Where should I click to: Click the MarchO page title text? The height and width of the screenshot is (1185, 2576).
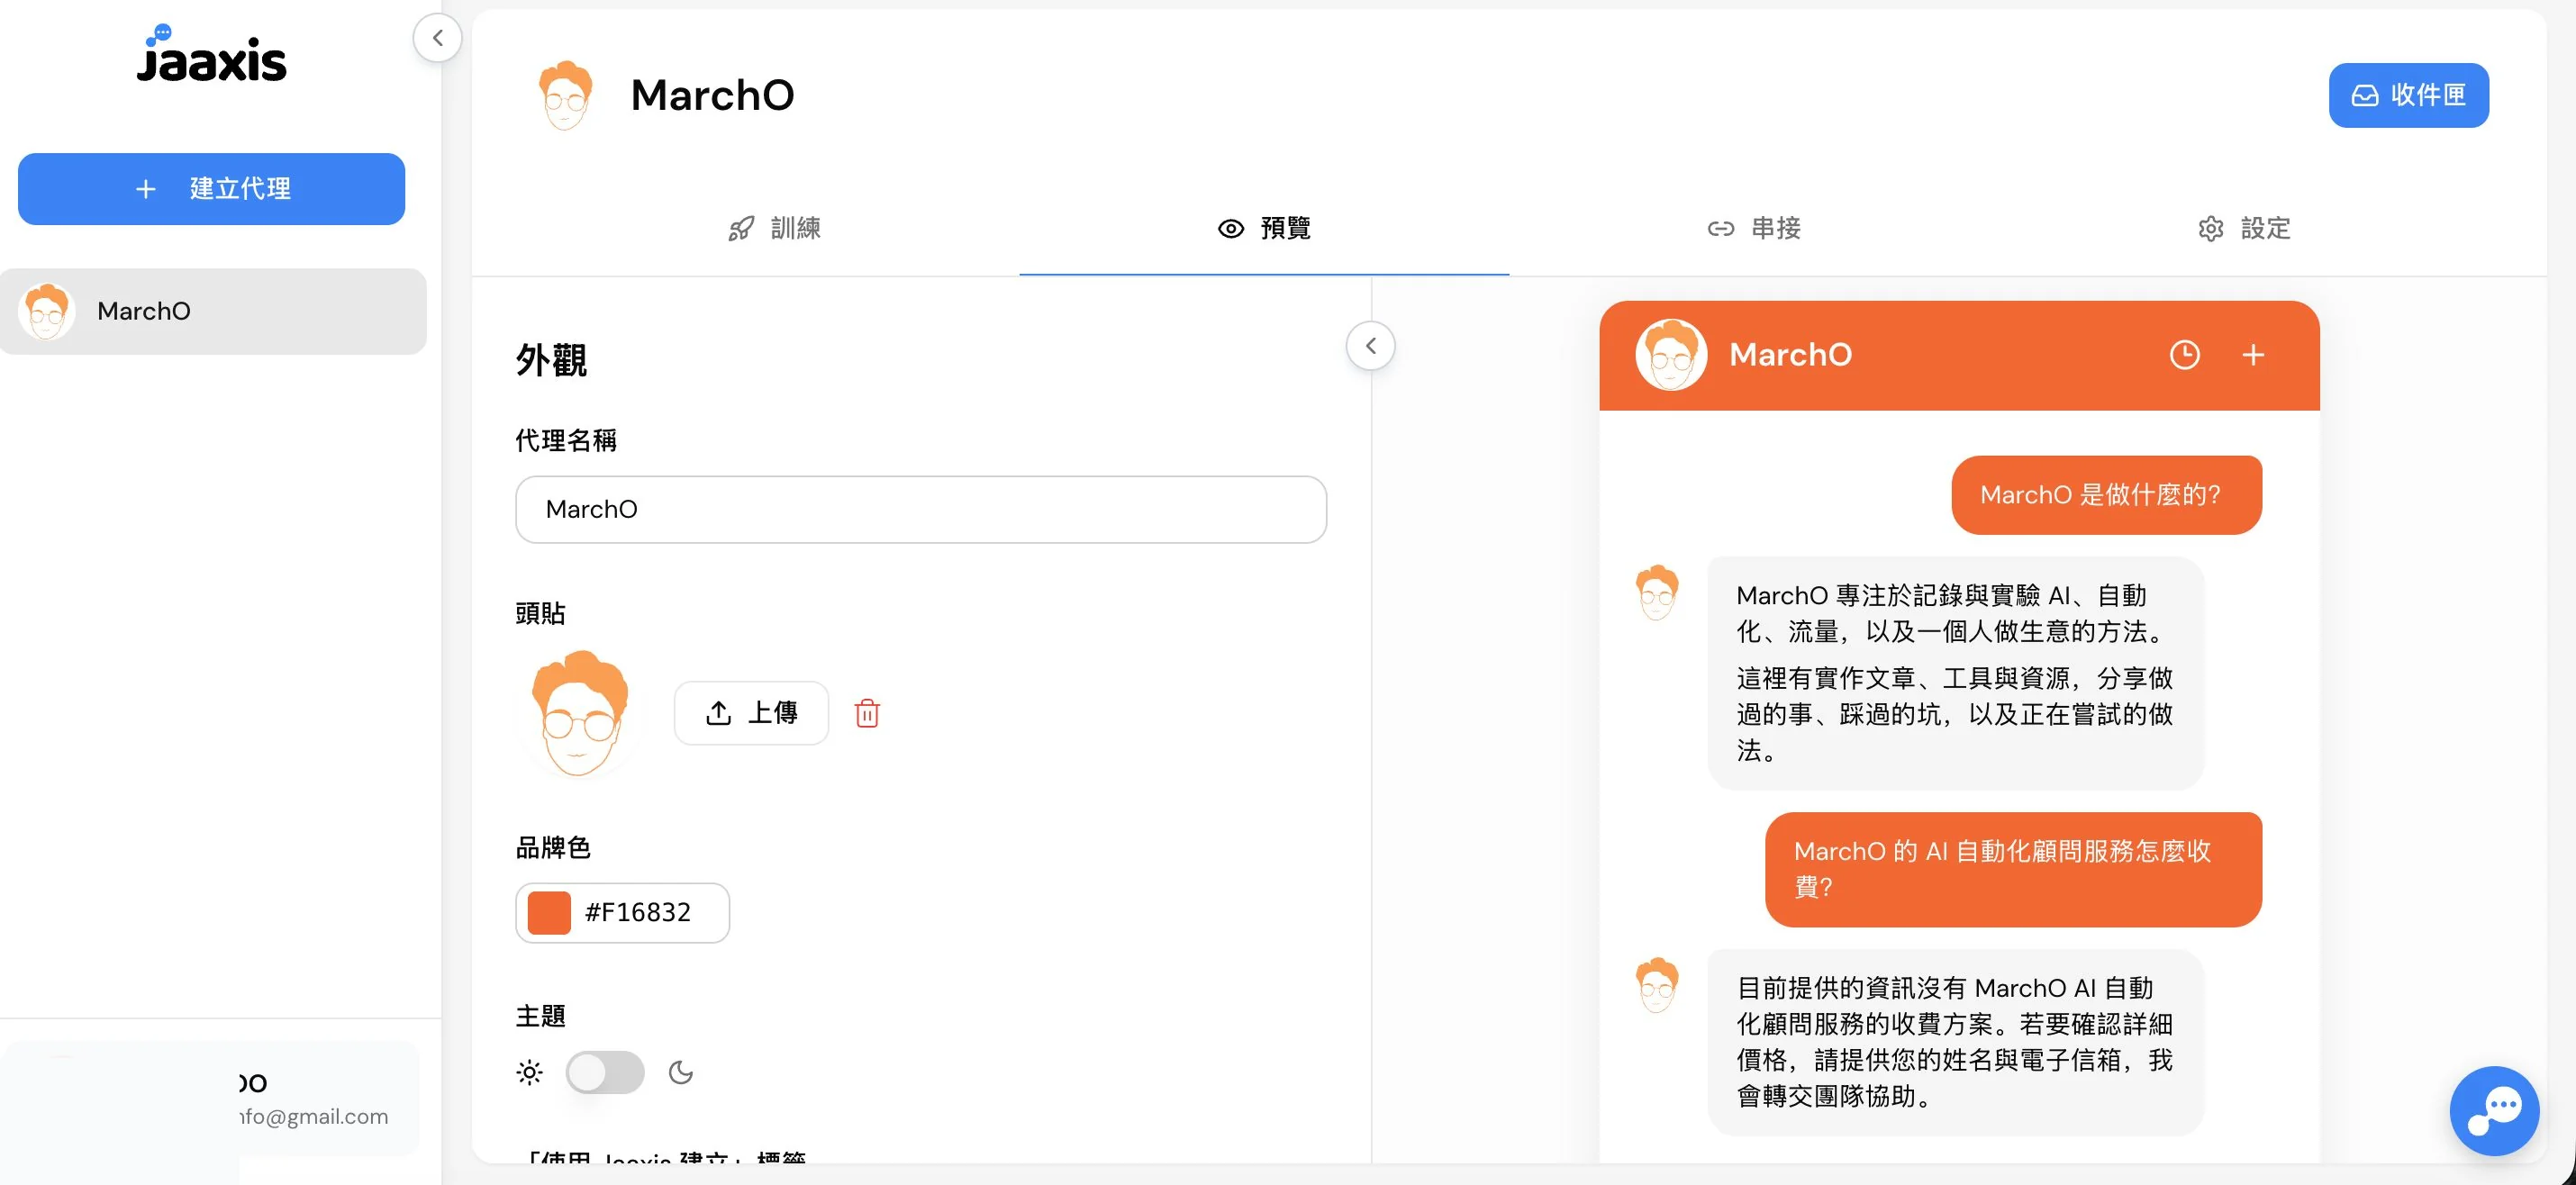tap(712, 95)
